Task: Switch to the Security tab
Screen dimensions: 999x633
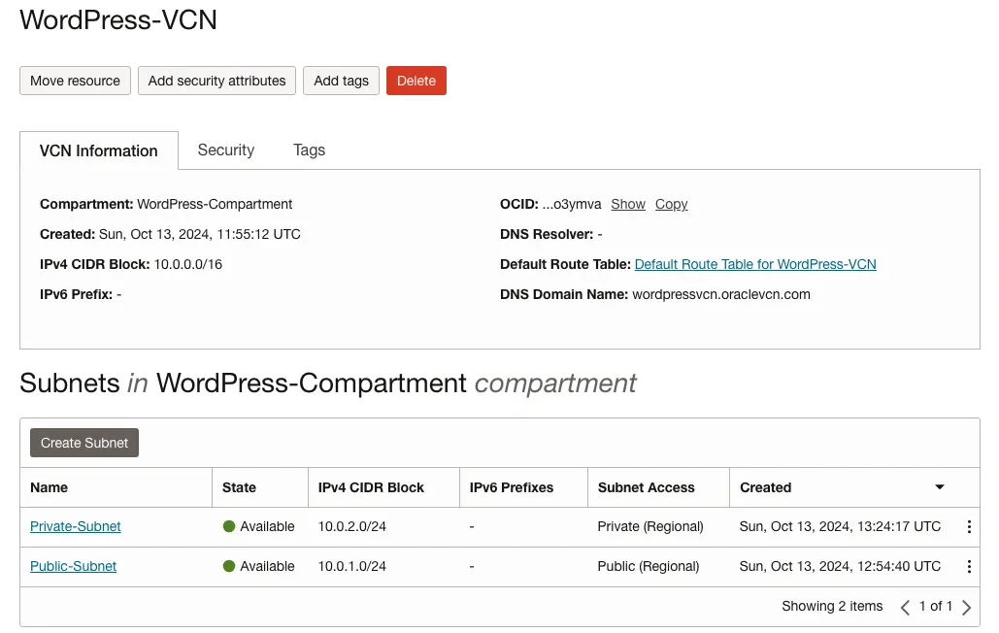Action: pos(225,150)
